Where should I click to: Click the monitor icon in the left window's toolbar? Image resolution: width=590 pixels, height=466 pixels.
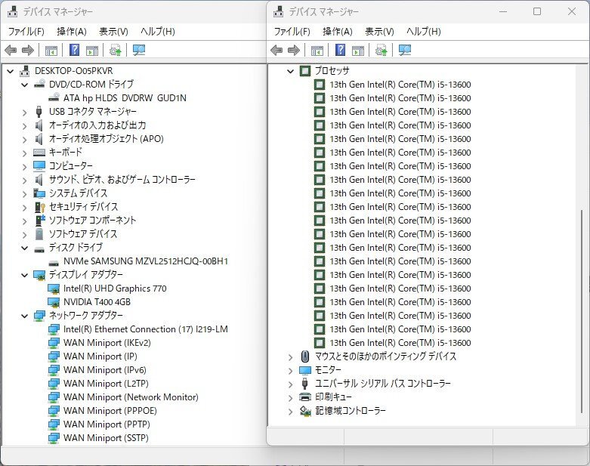[138, 51]
